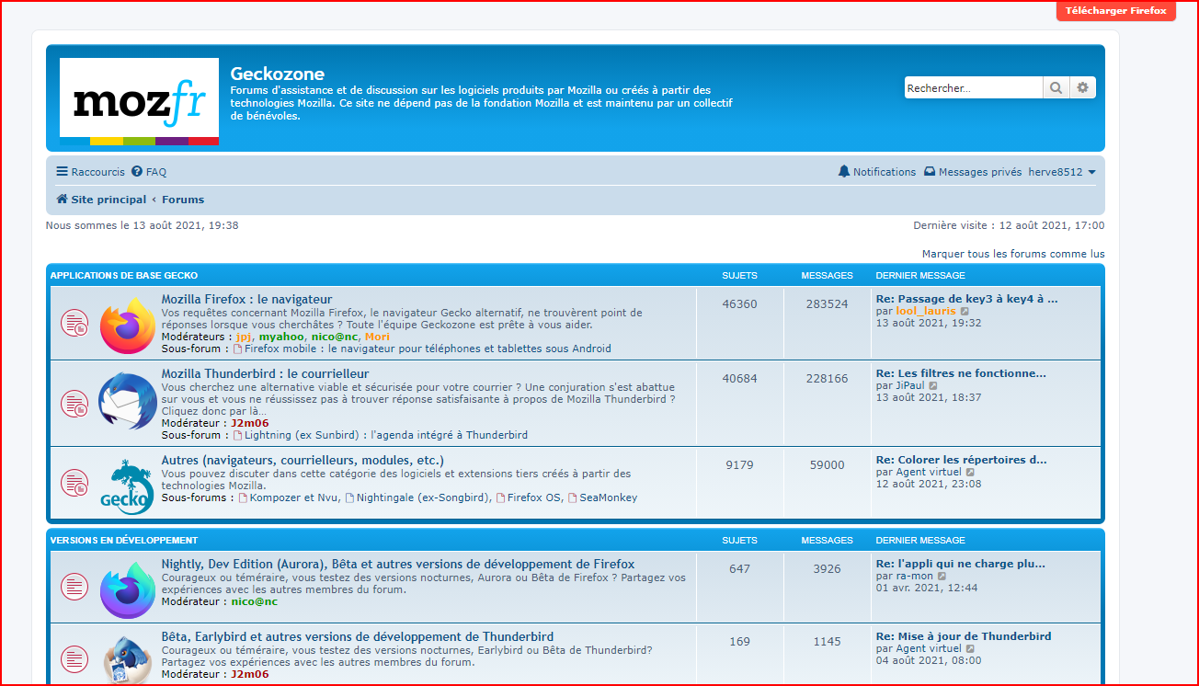Click the Thunderbird forum logo
The image size is (1199, 686).
pos(127,401)
